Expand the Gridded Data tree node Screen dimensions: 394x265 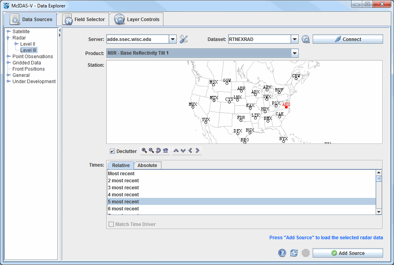8,63
